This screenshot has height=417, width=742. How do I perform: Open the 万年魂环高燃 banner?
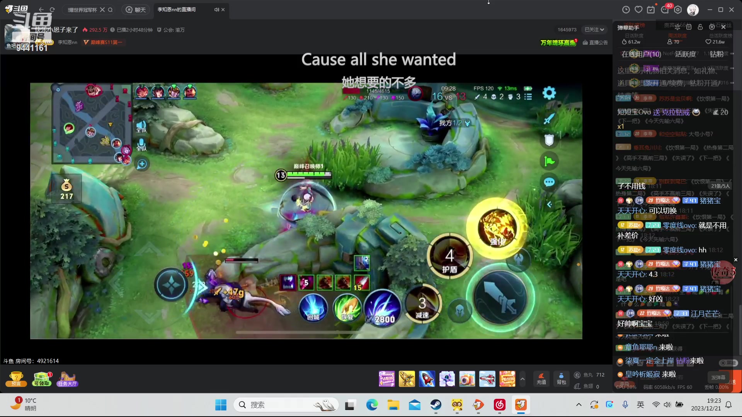[x=558, y=42]
